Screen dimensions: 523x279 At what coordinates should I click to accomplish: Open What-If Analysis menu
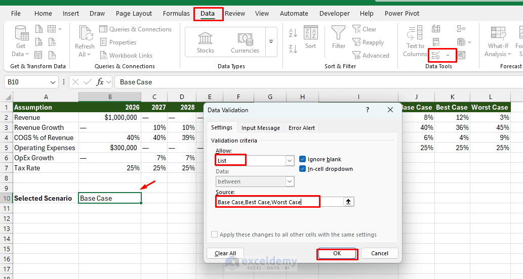tap(499, 41)
